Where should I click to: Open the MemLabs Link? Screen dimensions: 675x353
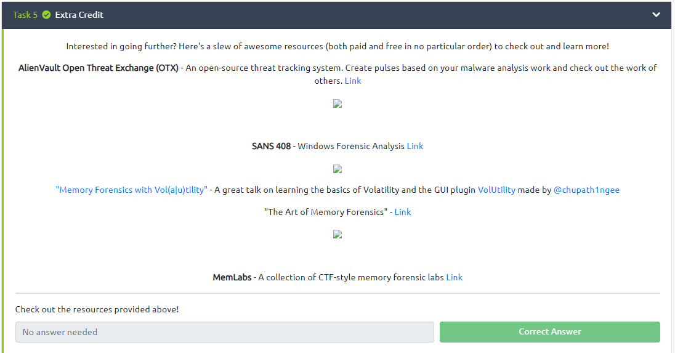[x=455, y=277]
